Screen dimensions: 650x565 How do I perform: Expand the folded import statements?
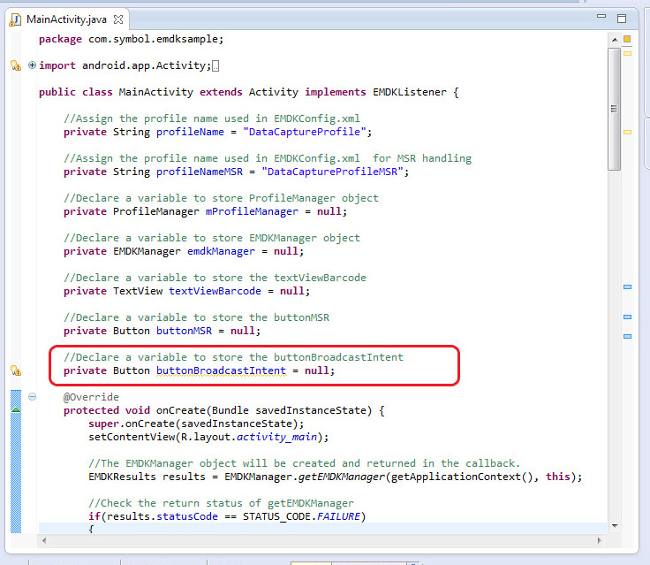click(x=33, y=65)
